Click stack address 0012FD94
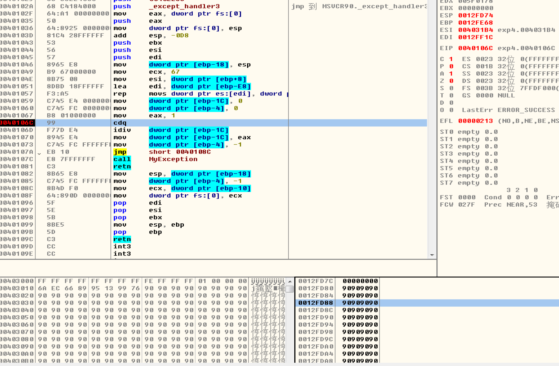The image size is (559, 366). (x=316, y=325)
